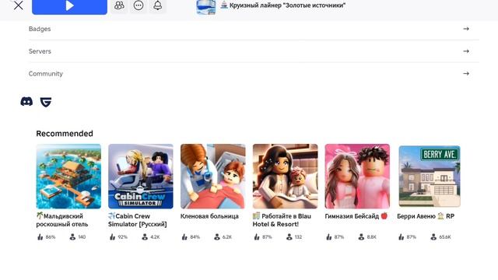Click the notification bell icon

[x=158, y=5]
